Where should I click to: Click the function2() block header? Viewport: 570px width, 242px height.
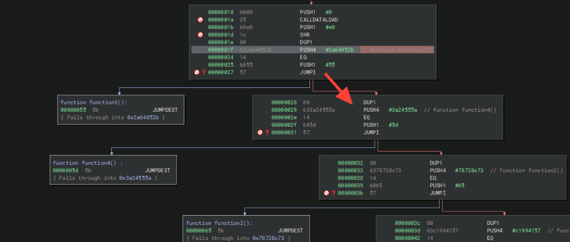tap(218, 223)
